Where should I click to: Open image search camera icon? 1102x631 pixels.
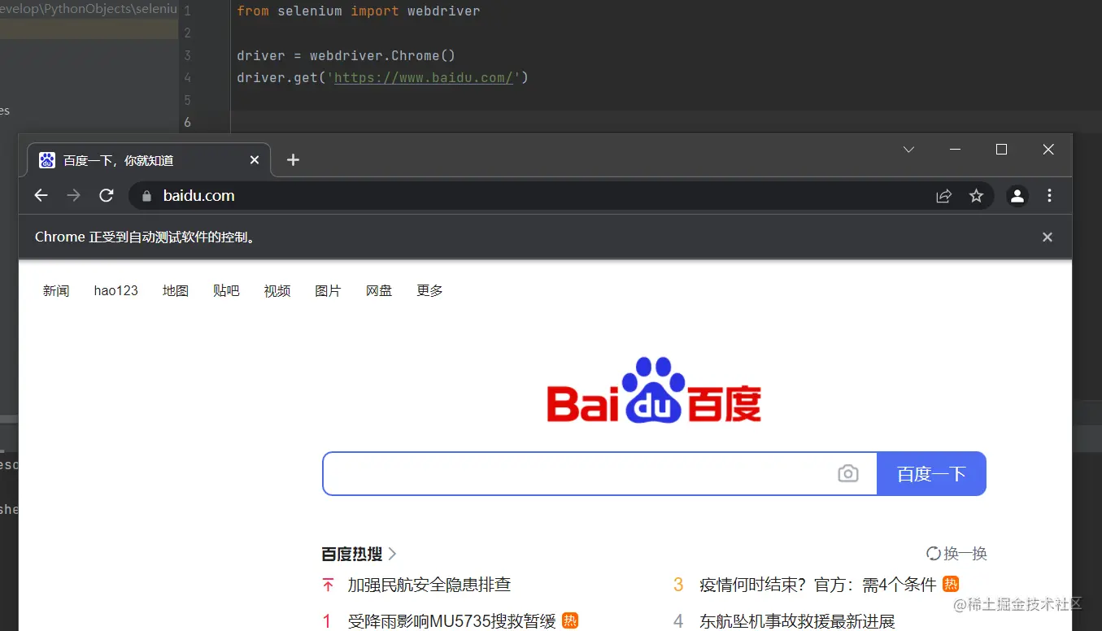(848, 473)
